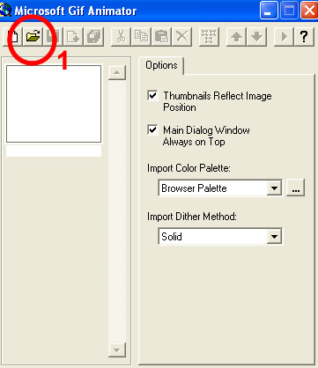Click the Save disk toolbar icon
The height and width of the screenshot is (368, 318).
[x=53, y=37]
